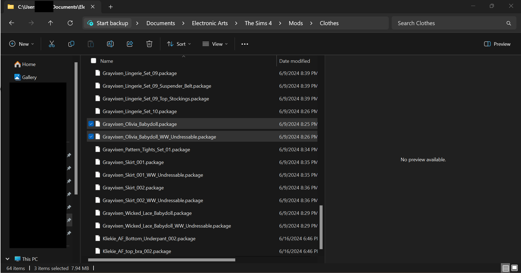
Task: Open a new File Explorer tab
Action: pyautogui.click(x=111, y=7)
